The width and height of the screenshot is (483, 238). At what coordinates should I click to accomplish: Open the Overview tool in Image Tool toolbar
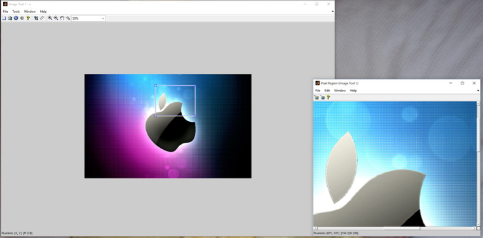4,18
